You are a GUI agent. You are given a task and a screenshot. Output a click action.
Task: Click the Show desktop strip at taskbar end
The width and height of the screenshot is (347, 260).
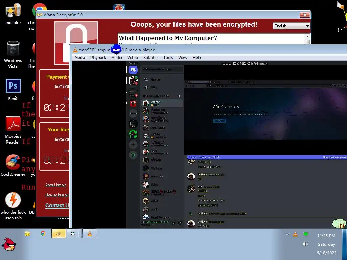click(x=344, y=244)
